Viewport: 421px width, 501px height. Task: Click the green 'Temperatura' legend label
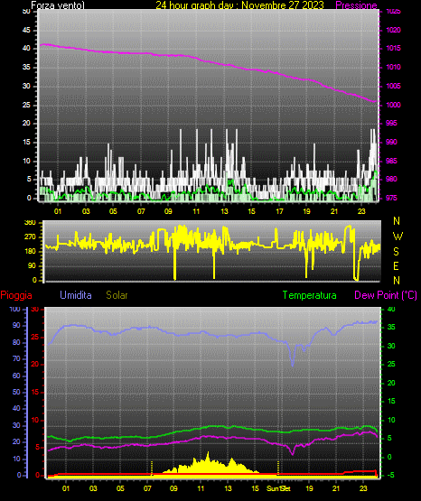coord(310,295)
